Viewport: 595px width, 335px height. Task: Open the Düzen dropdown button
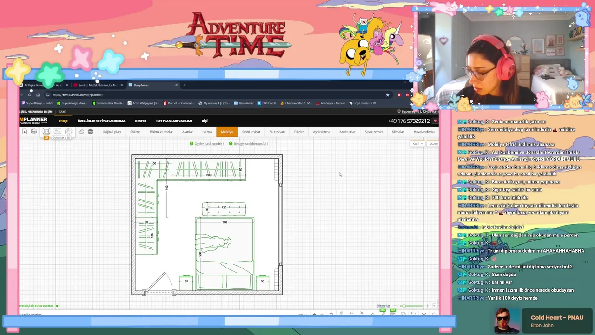click(433, 144)
